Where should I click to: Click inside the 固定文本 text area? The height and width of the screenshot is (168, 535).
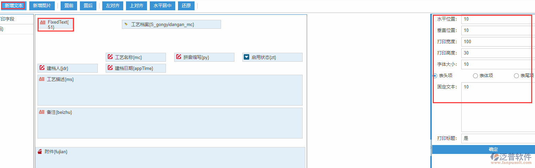498,107
